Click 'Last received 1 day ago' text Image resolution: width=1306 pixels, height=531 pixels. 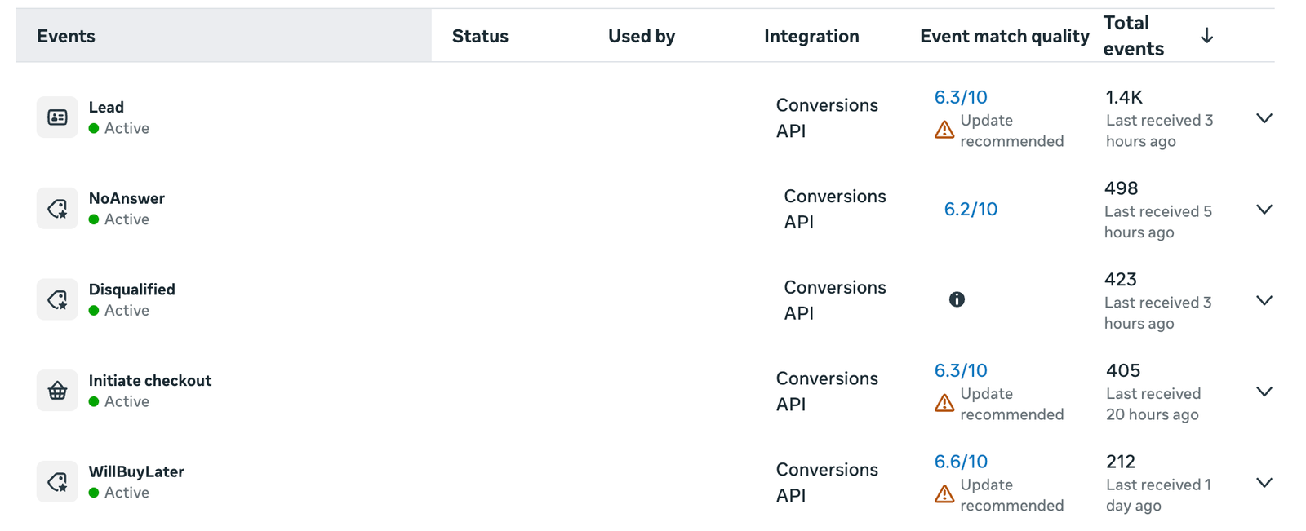pyautogui.click(x=1158, y=495)
